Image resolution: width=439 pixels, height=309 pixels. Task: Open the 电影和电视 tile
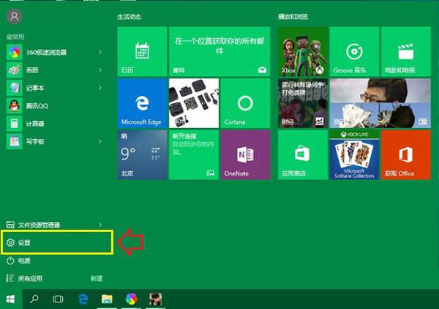click(405, 51)
